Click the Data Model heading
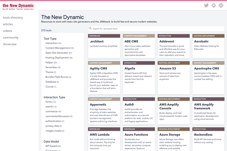 [51, 141]
